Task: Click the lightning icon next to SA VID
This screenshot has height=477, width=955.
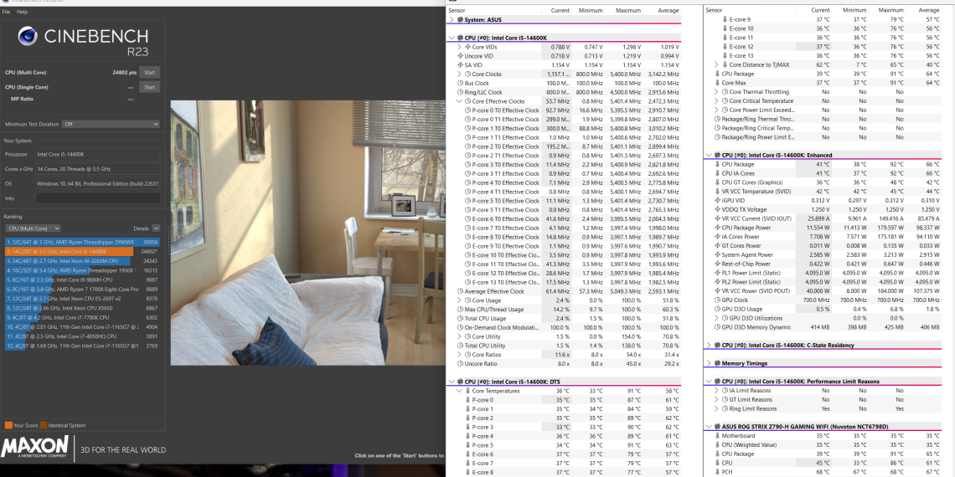Action: pyautogui.click(x=459, y=65)
